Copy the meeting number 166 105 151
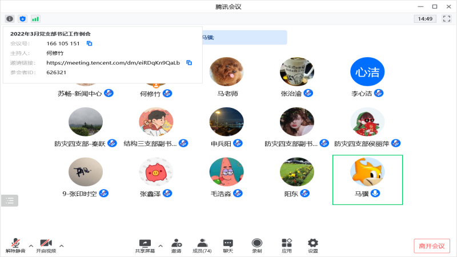The height and width of the screenshot is (257, 457). pos(90,43)
